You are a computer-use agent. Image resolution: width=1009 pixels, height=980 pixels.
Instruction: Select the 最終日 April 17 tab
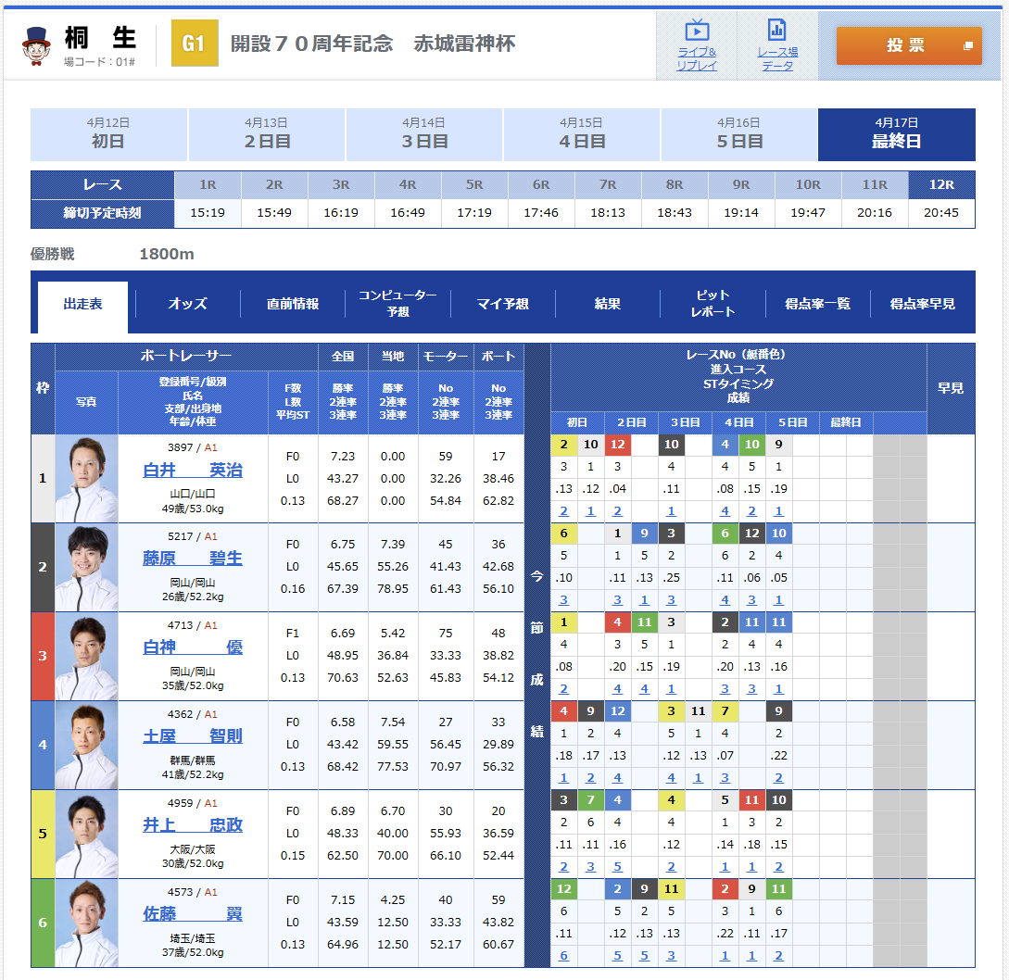[896, 134]
